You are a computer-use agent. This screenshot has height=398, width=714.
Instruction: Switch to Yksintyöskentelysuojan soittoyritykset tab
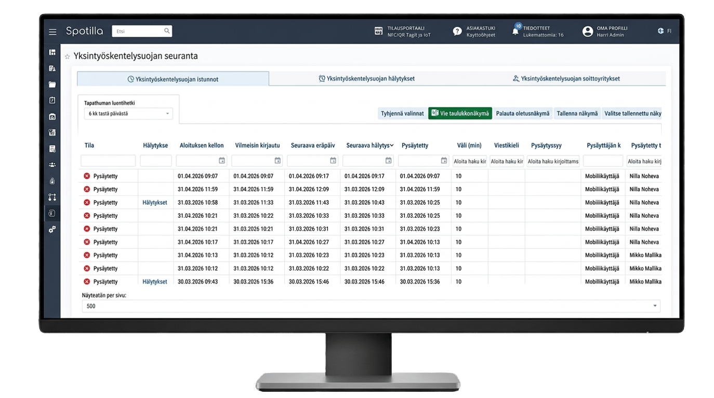[x=565, y=79]
